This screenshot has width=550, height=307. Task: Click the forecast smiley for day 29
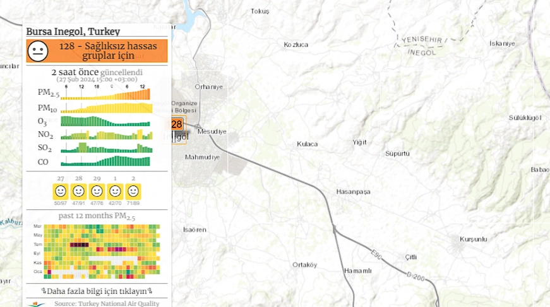[97, 191]
